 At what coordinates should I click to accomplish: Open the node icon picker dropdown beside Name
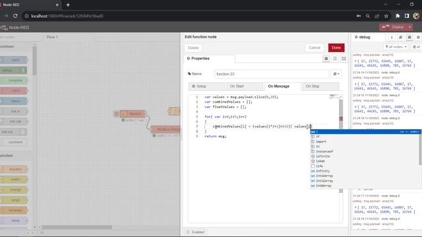point(336,74)
